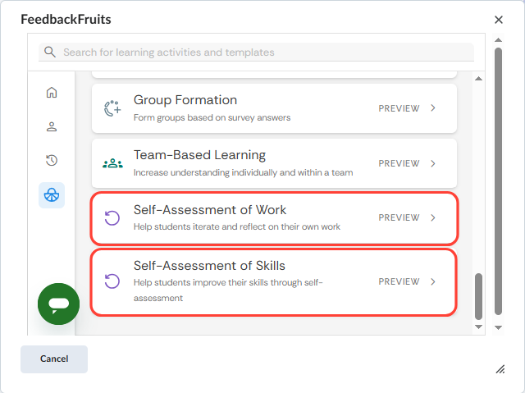Expand Self-Assessment of Work chevron arrow
The image size is (525, 393).
pyautogui.click(x=433, y=218)
